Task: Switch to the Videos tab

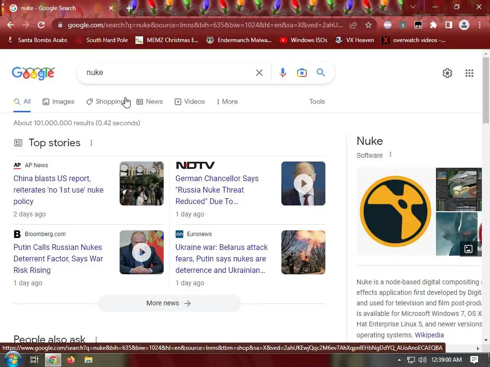Action: 189,101
